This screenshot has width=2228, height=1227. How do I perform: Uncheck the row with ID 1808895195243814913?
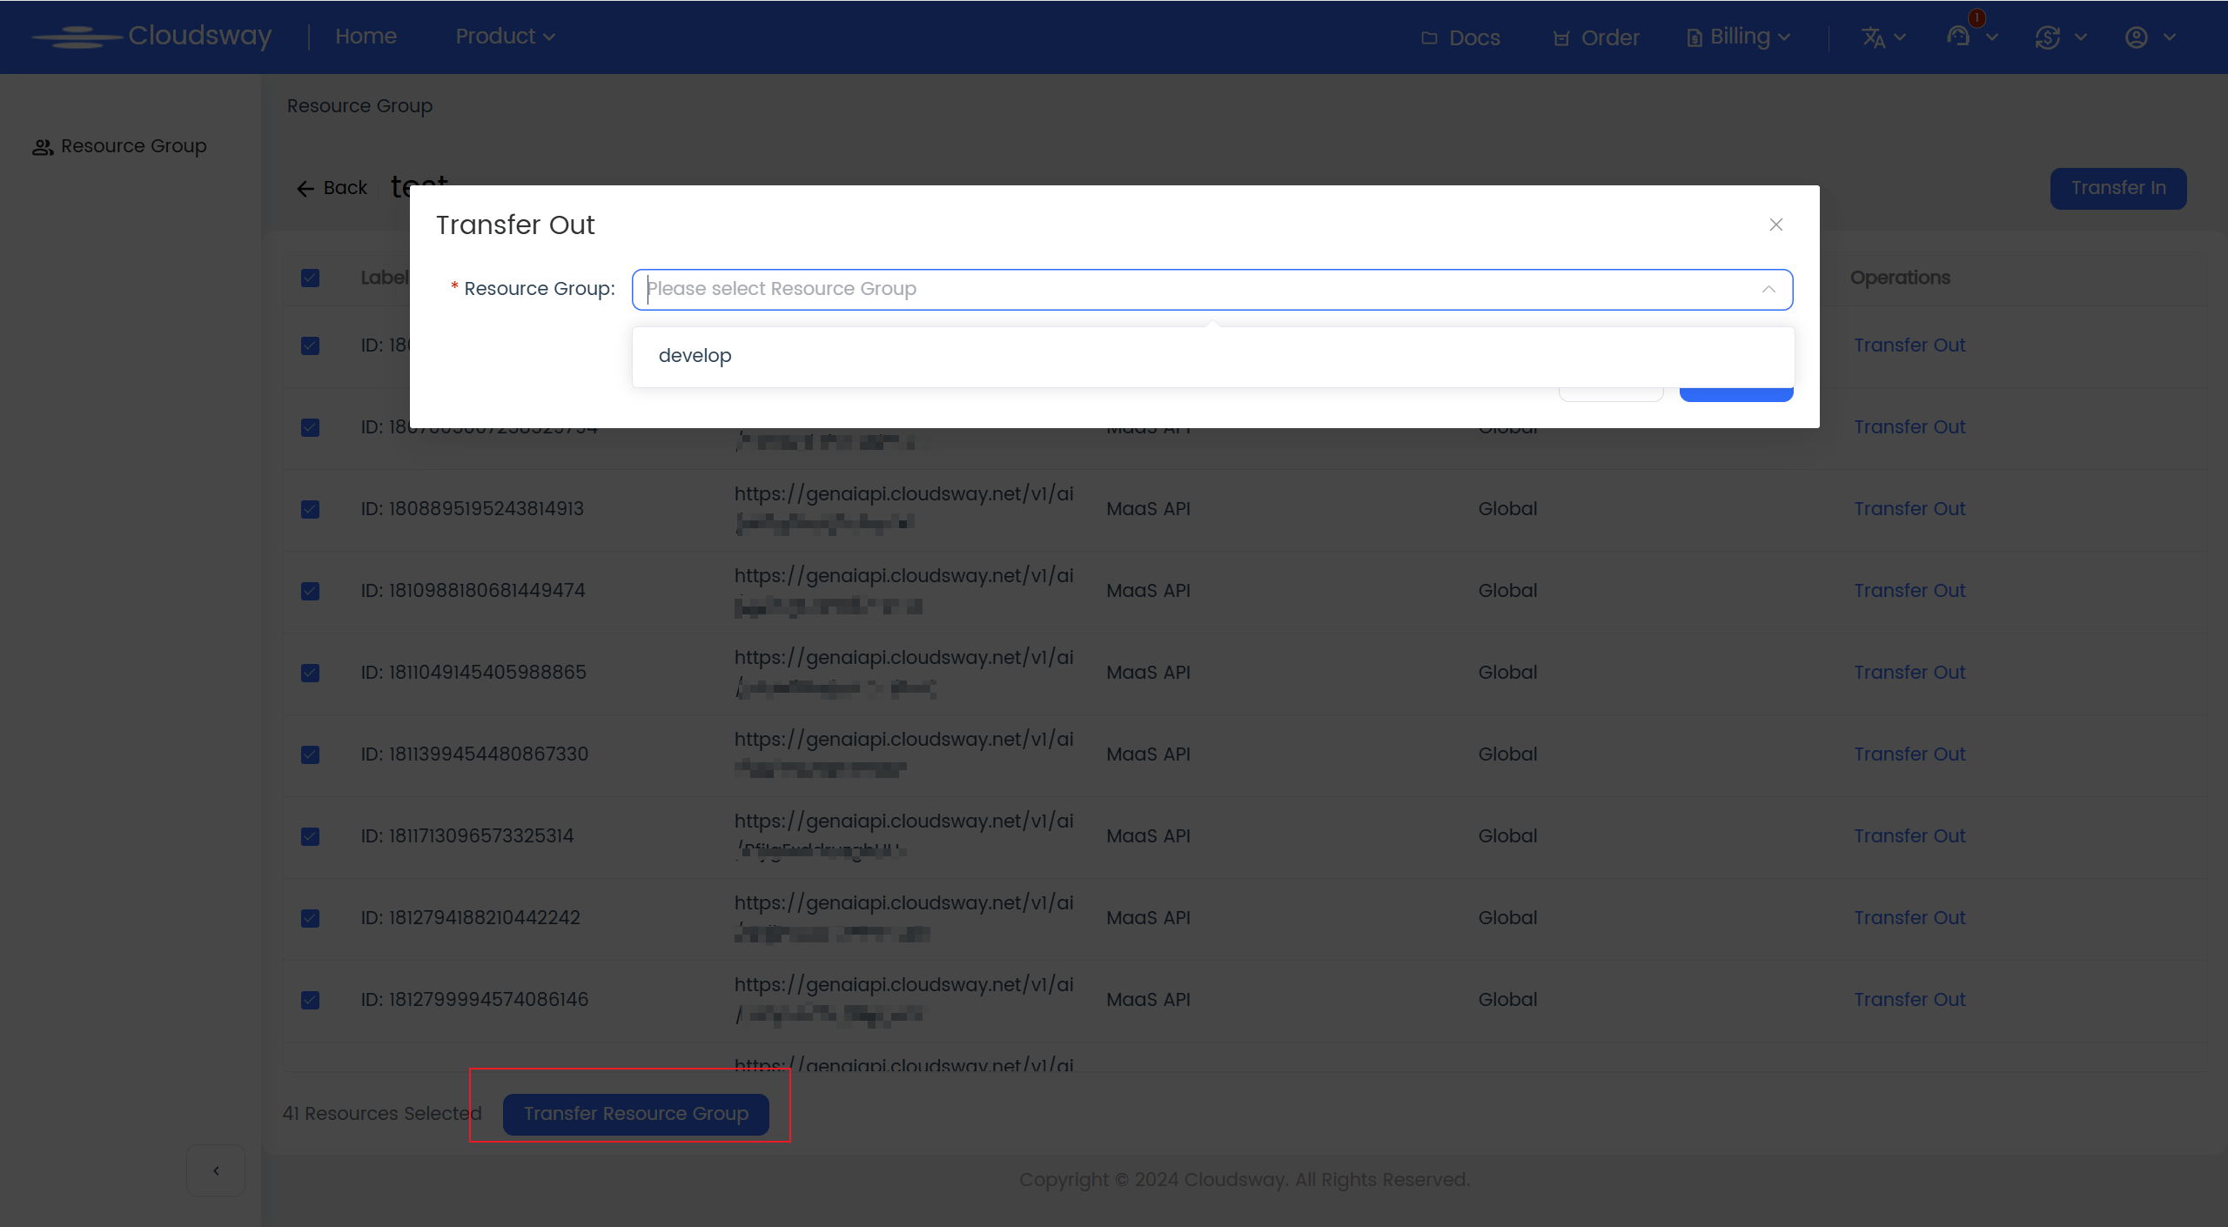point(310,509)
